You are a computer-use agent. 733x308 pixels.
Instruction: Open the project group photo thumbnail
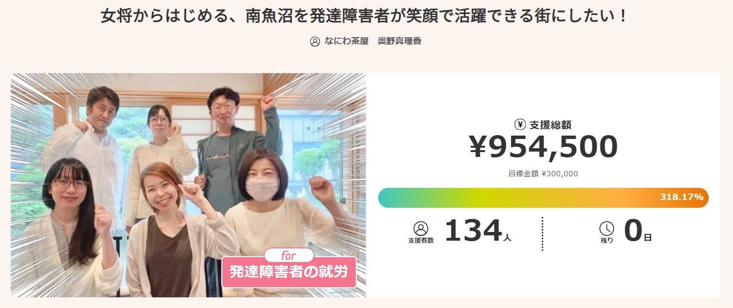pos(188,185)
